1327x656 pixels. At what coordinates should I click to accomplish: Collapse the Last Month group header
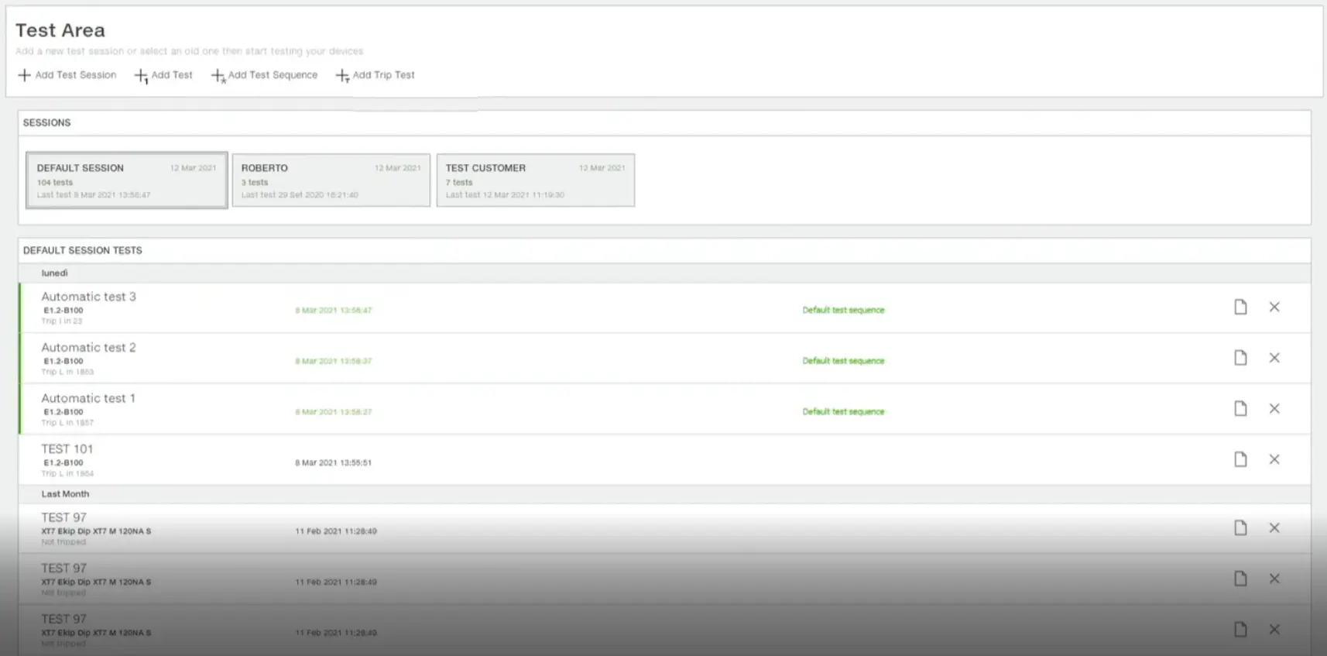coord(65,494)
